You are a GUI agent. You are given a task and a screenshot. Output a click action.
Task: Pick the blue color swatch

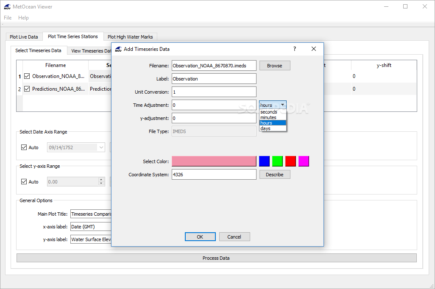[264, 161]
